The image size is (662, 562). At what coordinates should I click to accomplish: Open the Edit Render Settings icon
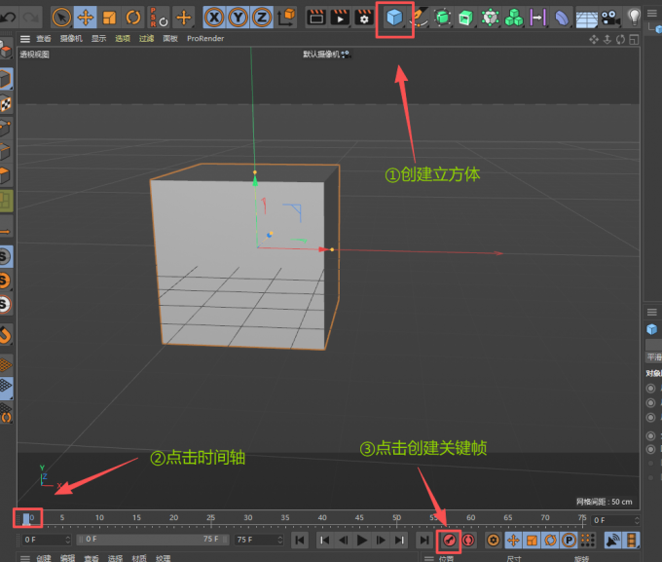[364, 18]
